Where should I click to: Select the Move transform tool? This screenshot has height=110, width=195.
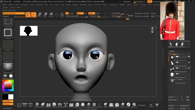[39, 15]
